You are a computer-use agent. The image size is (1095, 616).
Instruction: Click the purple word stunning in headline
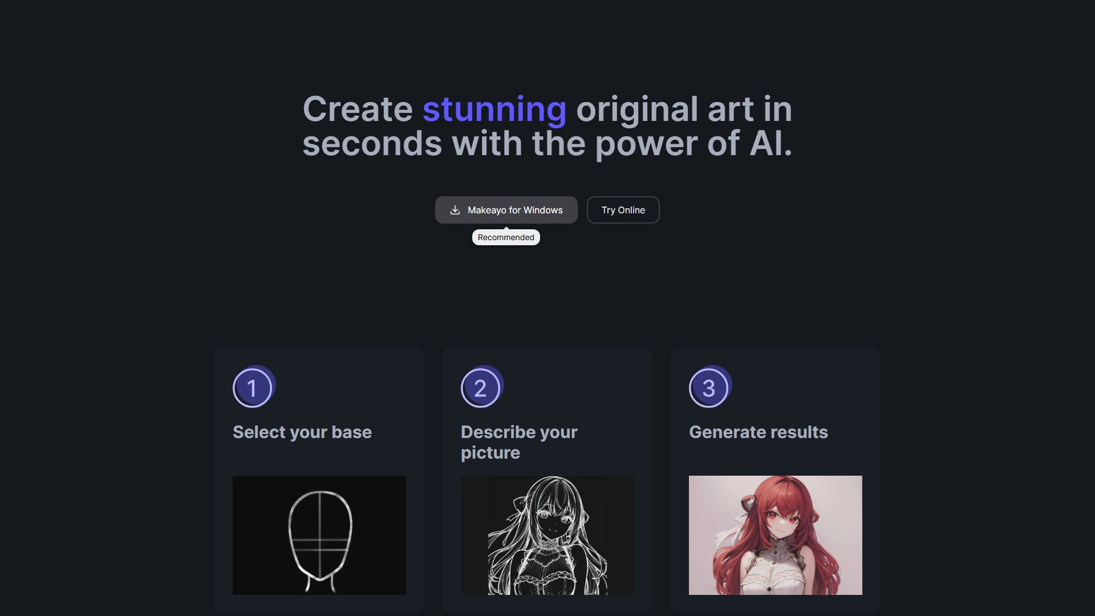tap(494, 109)
